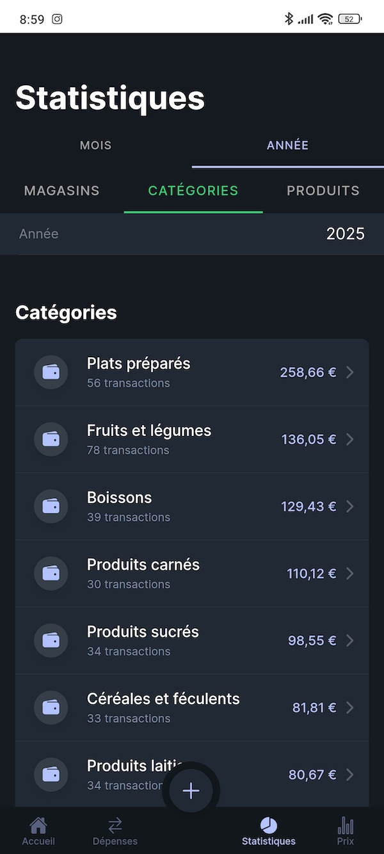Screen dimensions: 384x854
Task: Switch to the MOIS tab
Action: point(96,145)
